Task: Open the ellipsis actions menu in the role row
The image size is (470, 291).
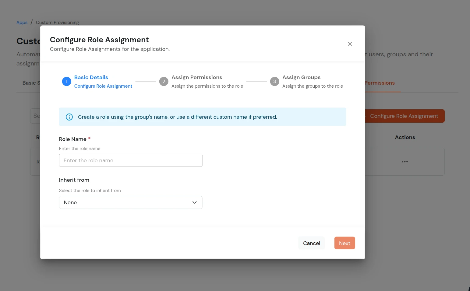Action: [x=405, y=162]
